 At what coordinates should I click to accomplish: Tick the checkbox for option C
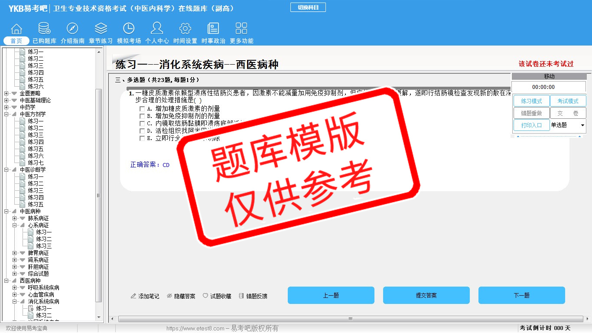pos(142,124)
